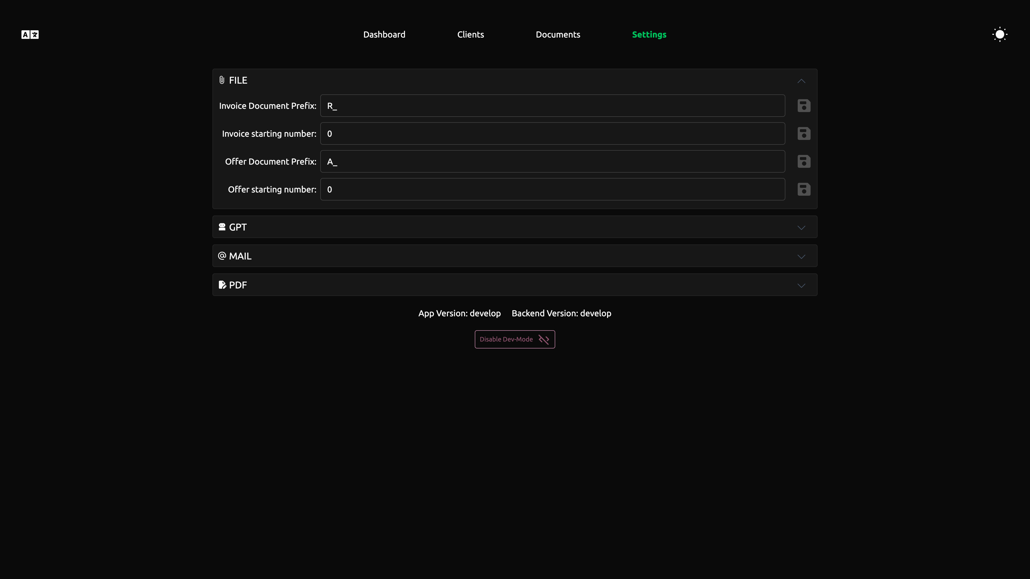Click the MAIL section title
Image resolution: width=1030 pixels, height=579 pixels.
tap(240, 256)
